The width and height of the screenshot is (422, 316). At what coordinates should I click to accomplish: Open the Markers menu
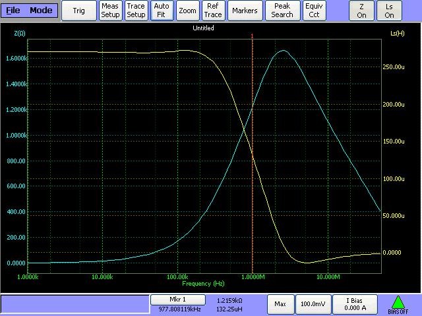coord(245,11)
